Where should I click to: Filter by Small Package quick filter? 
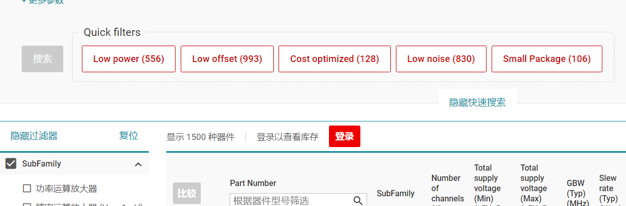[547, 59]
